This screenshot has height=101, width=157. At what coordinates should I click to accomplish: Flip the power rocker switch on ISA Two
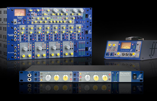point(134,77)
